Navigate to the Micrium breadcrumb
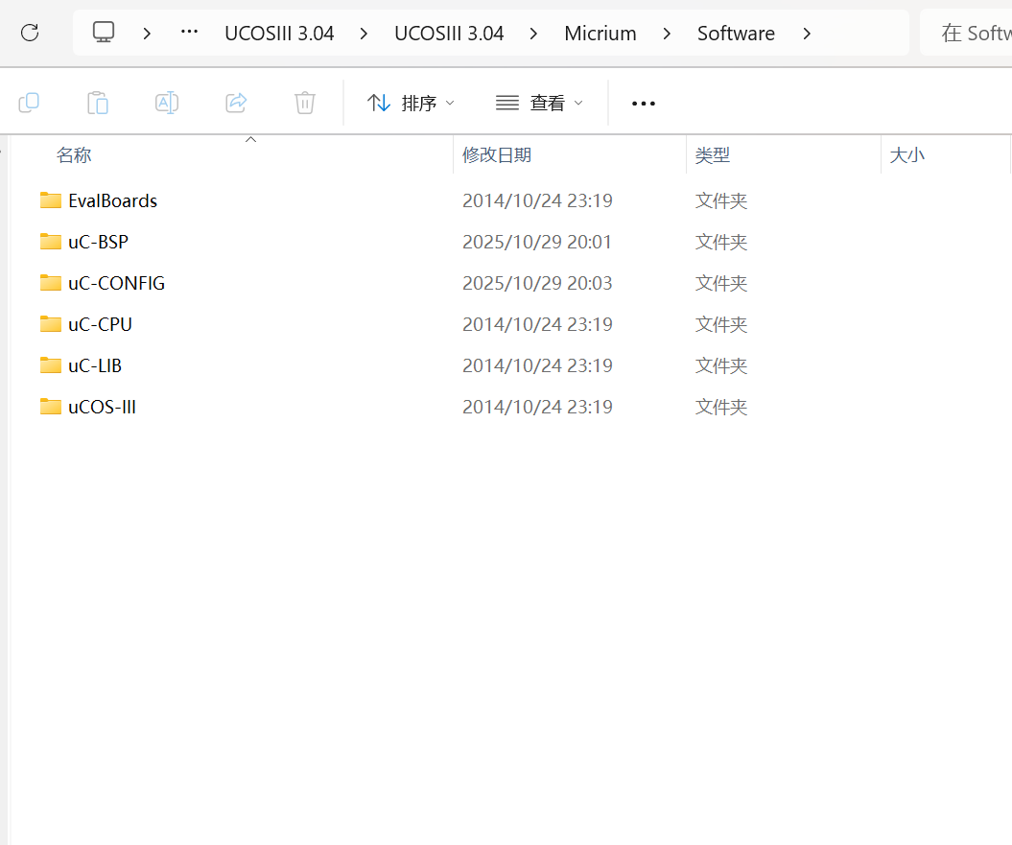 (x=600, y=33)
